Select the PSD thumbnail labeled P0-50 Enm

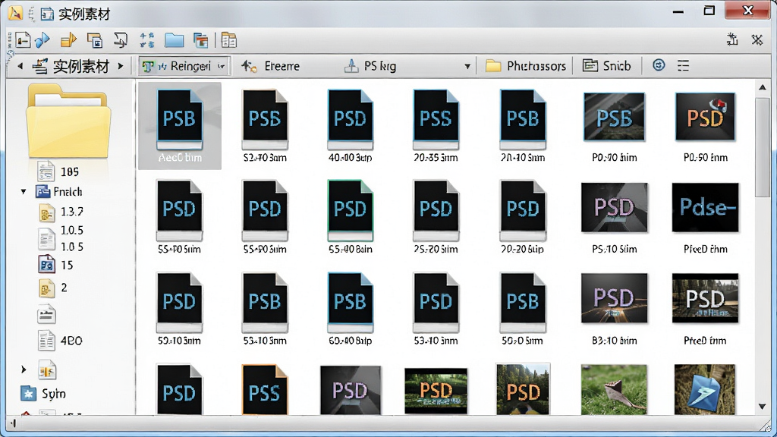[705, 126]
